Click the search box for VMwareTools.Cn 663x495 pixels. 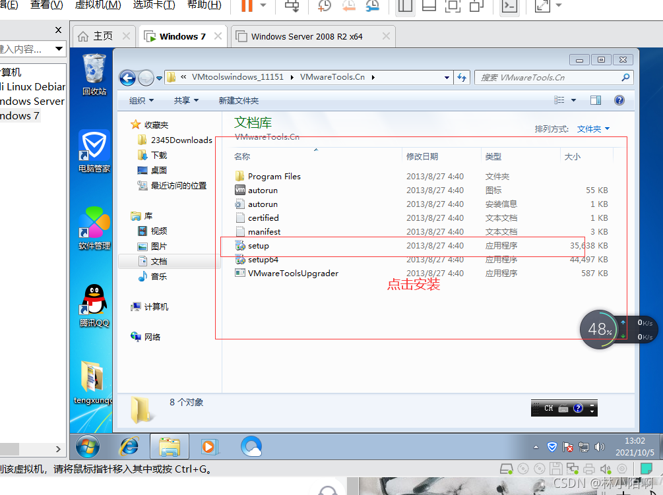pyautogui.click(x=554, y=78)
